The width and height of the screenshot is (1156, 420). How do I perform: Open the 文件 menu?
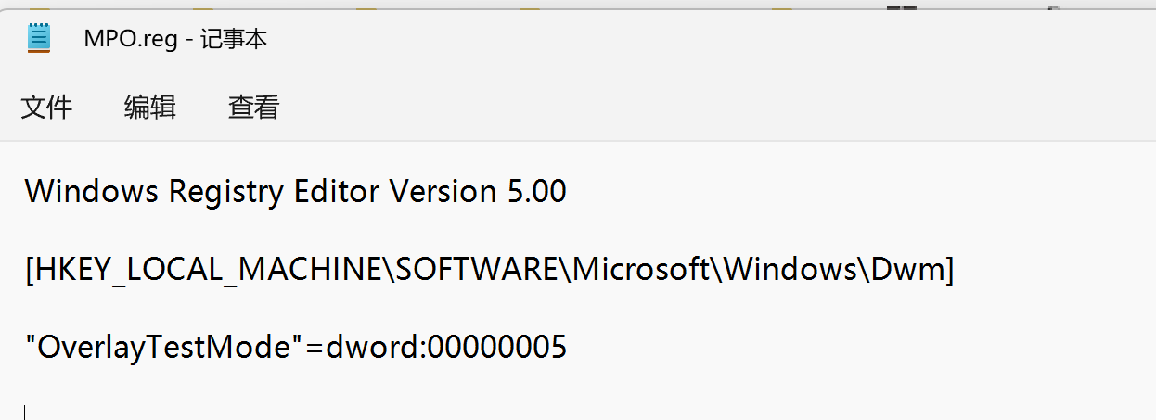tap(46, 108)
